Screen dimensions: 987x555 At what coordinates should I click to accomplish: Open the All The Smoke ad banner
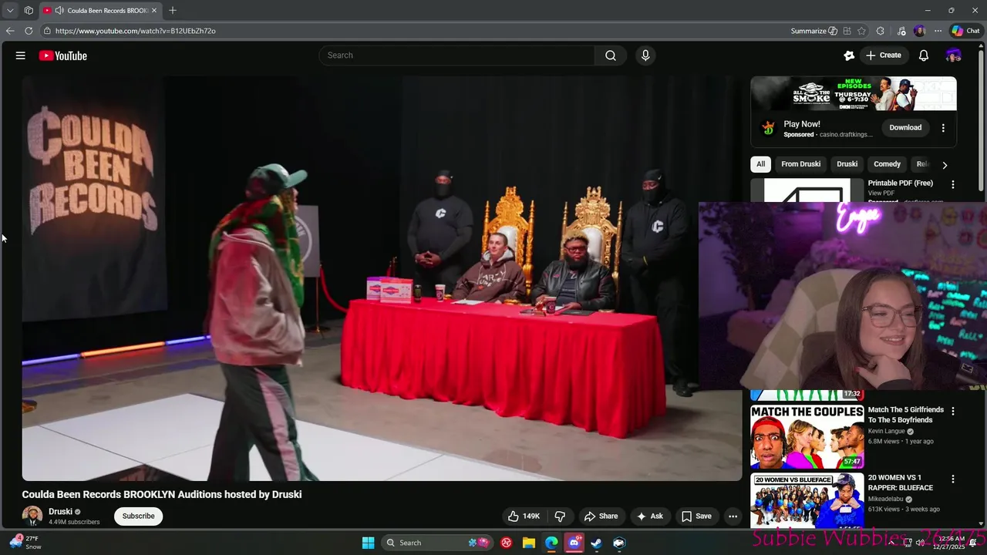tap(854, 93)
